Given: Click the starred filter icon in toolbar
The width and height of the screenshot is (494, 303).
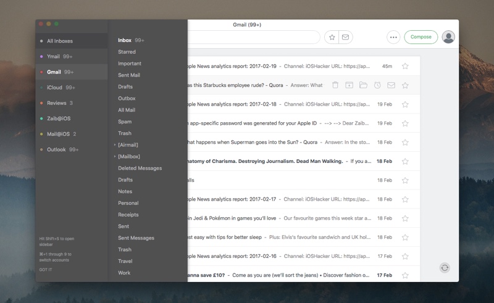Looking at the screenshot, I should coord(332,37).
